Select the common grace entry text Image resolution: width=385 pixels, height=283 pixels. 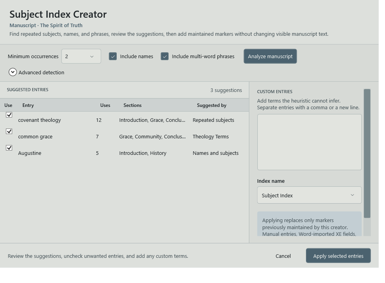click(35, 137)
